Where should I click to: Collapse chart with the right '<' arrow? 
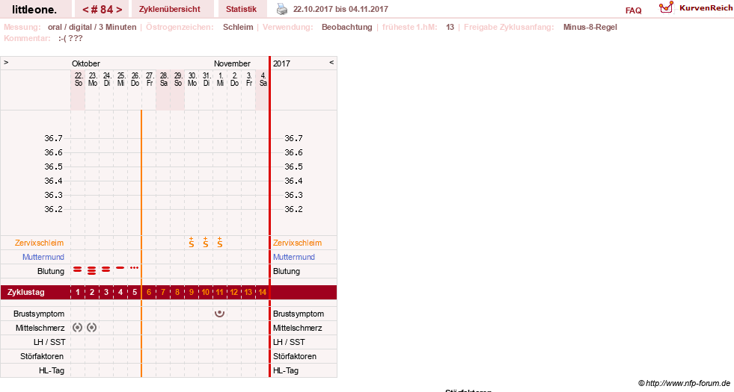(331, 62)
